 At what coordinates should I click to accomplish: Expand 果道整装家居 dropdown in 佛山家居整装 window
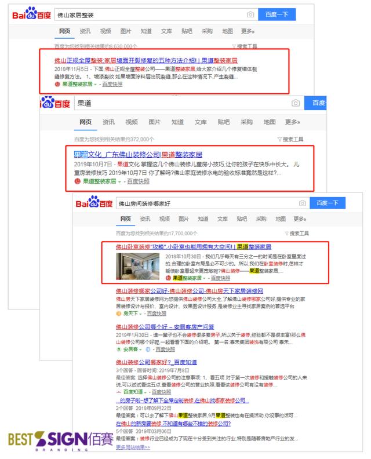pos(95,85)
